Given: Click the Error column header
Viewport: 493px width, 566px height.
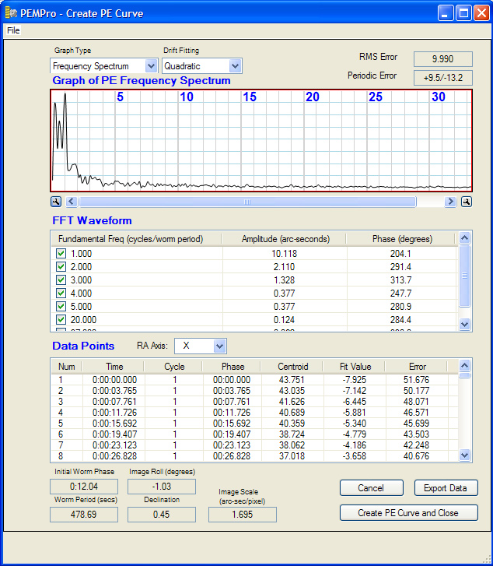Looking at the screenshot, I should pyautogui.click(x=417, y=367).
